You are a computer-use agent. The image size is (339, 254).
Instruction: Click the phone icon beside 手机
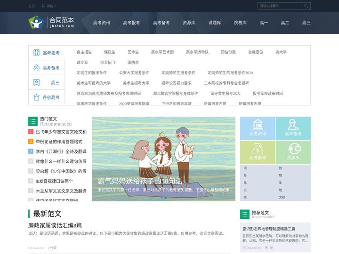[x=43, y=6]
